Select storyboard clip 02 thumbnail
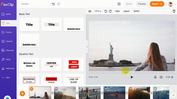The width and height of the screenshot is (177, 99). click(65, 93)
